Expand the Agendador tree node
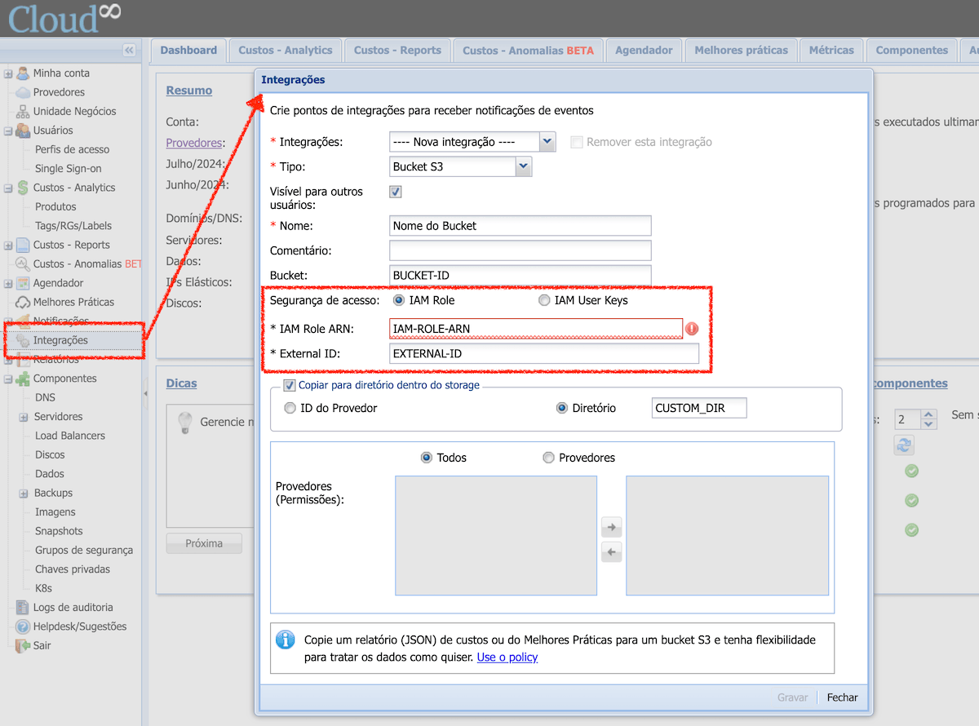This screenshot has height=726, width=979. pyautogui.click(x=8, y=283)
